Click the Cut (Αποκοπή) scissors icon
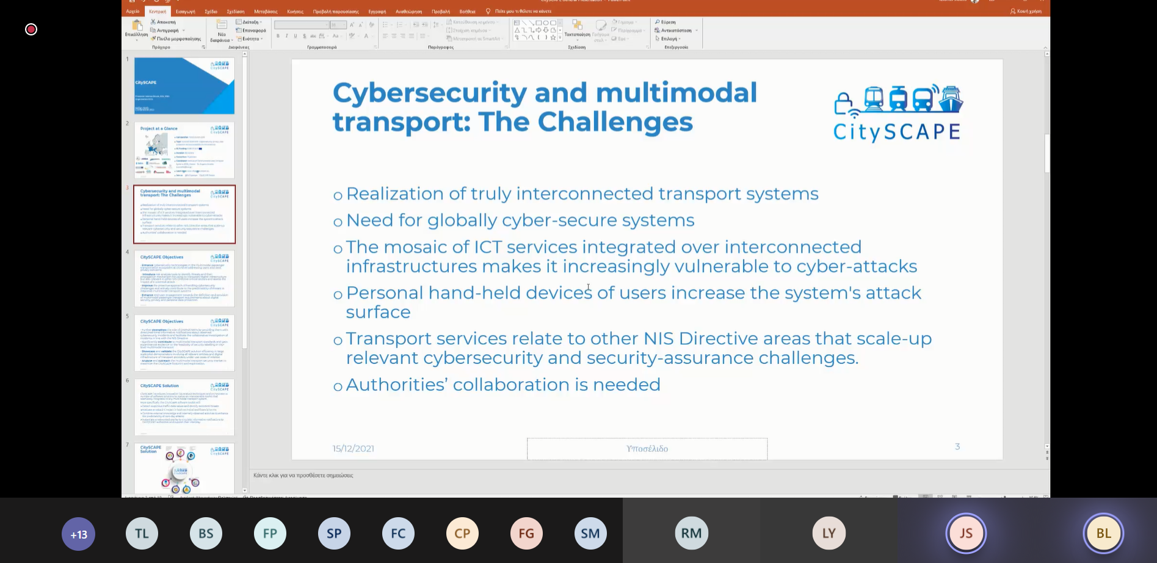Image resolution: width=1157 pixels, height=563 pixels. click(x=153, y=22)
